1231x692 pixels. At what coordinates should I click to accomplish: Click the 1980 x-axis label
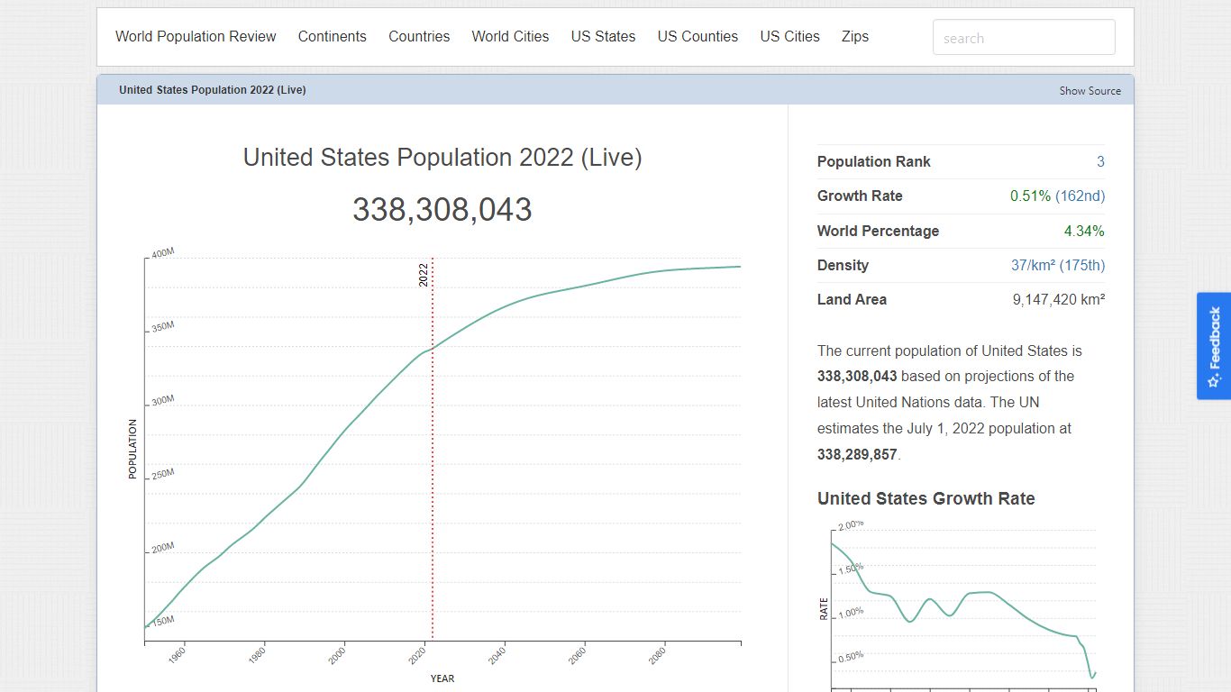tap(257, 655)
